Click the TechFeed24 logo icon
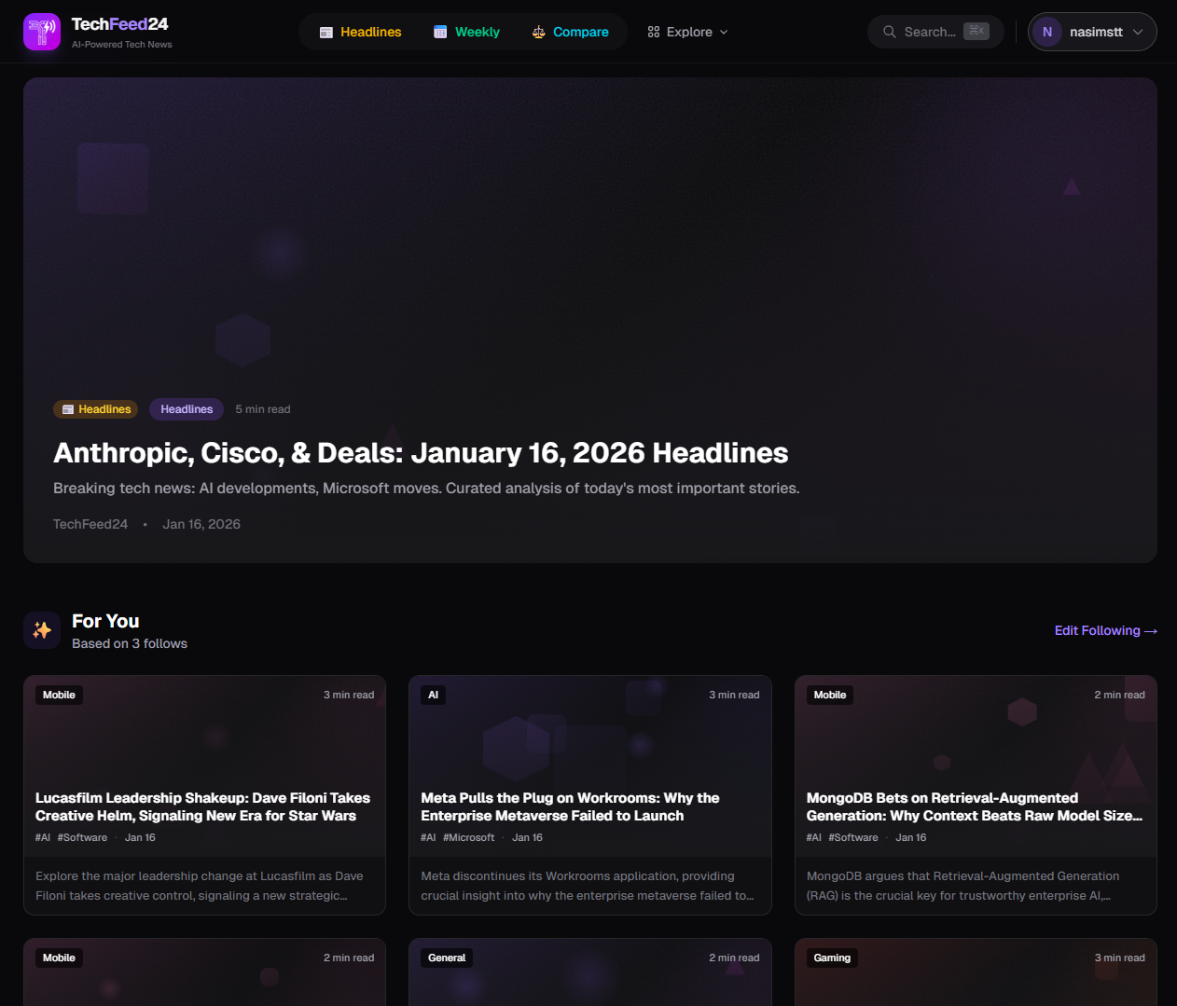This screenshot has width=1177, height=1006. 41,31
